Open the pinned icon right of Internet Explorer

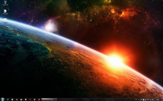[x=12, y=99]
